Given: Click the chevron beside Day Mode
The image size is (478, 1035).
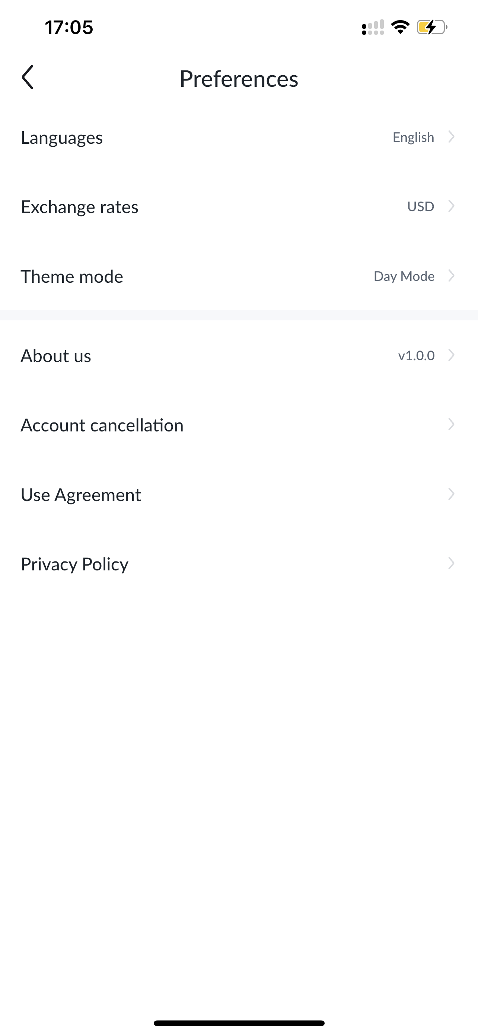Looking at the screenshot, I should click(x=452, y=276).
